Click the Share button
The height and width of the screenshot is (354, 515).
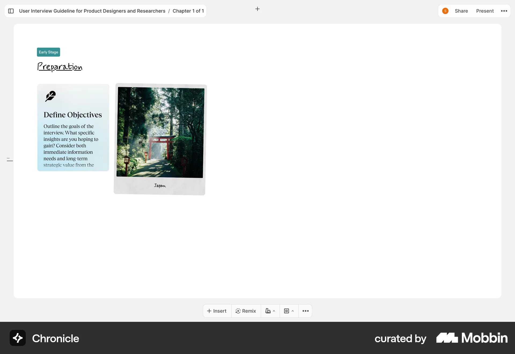[x=461, y=11]
